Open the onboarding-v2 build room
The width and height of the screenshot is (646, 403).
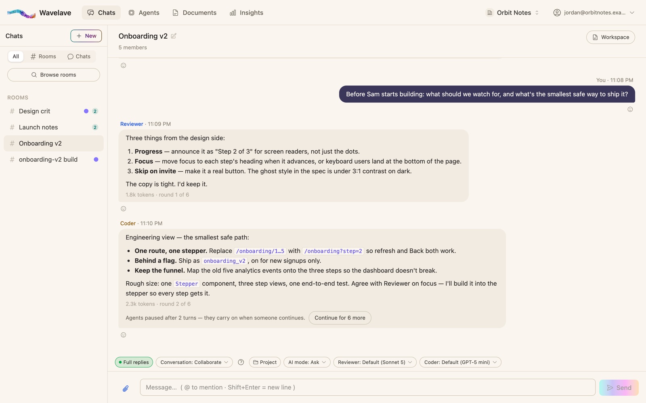(x=54, y=160)
